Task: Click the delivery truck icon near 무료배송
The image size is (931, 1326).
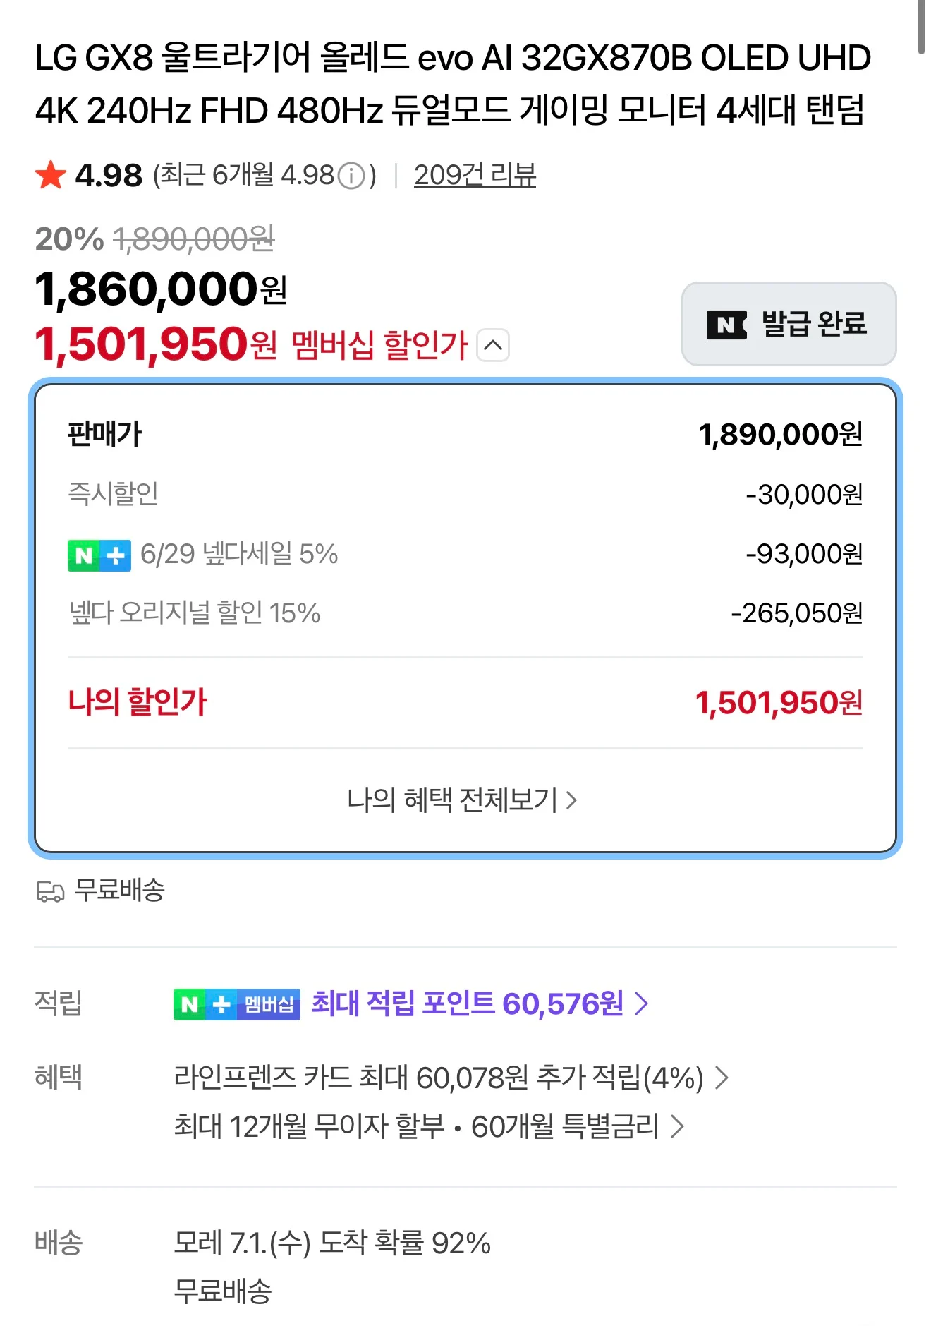Action: point(50,892)
